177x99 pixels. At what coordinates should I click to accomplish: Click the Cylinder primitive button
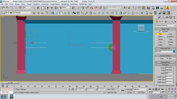160,39
